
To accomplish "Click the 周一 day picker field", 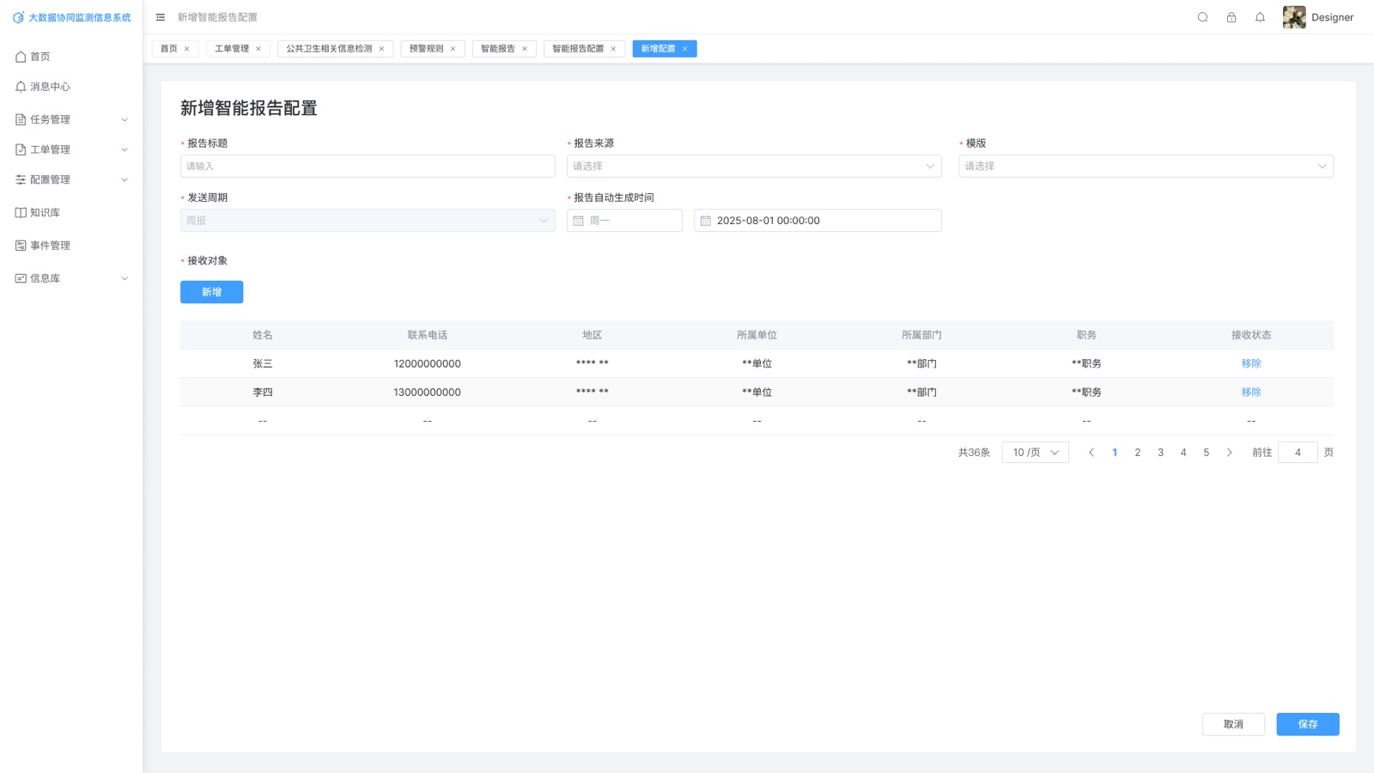I will pyautogui.click(x=624, y=221).
